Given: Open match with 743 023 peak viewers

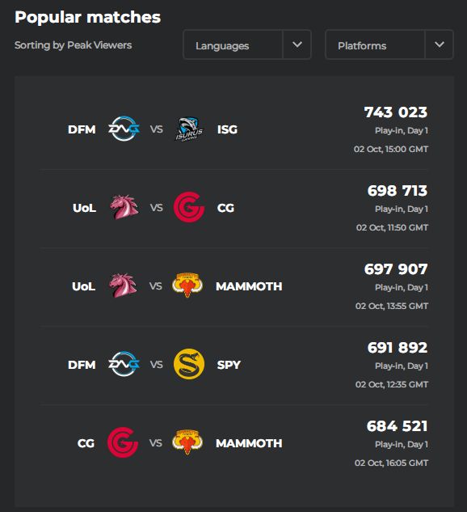Looking at the screenshot, I should (x=234, y=130).
